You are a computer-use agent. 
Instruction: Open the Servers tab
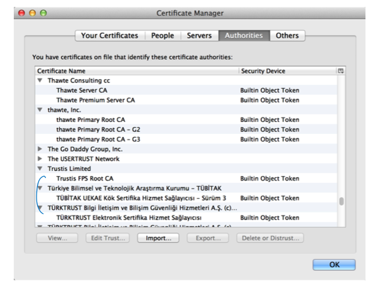[199, 36]
